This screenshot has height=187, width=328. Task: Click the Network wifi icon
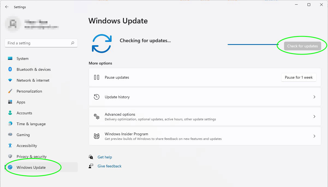(10, 80)
